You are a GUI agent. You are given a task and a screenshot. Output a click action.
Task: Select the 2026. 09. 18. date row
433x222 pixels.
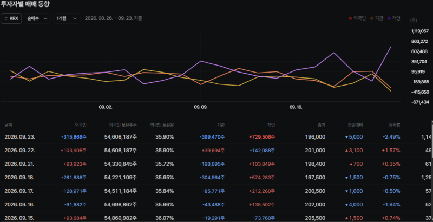[x=19, y=178]
